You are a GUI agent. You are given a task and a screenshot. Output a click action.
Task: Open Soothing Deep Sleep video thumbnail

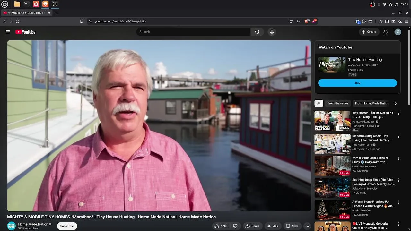coord(332,188)
